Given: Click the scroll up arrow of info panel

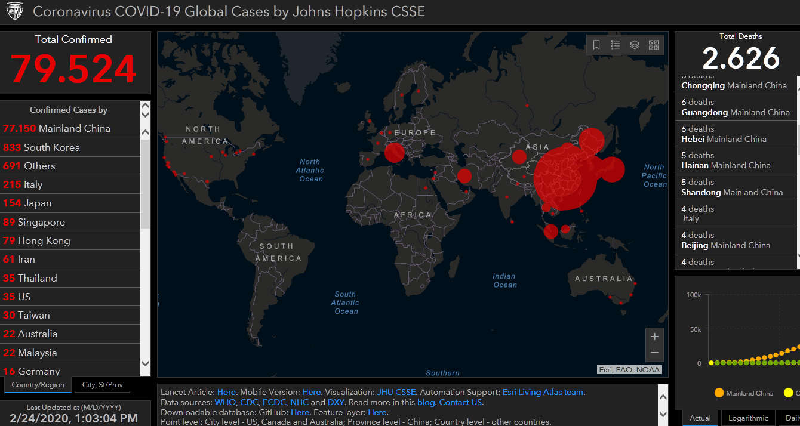Looking at the screenshot, I should [x=663, y=397].
